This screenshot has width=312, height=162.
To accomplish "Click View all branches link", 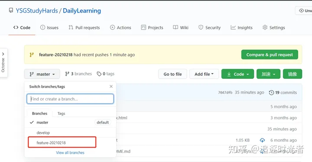I will point(70,152).
